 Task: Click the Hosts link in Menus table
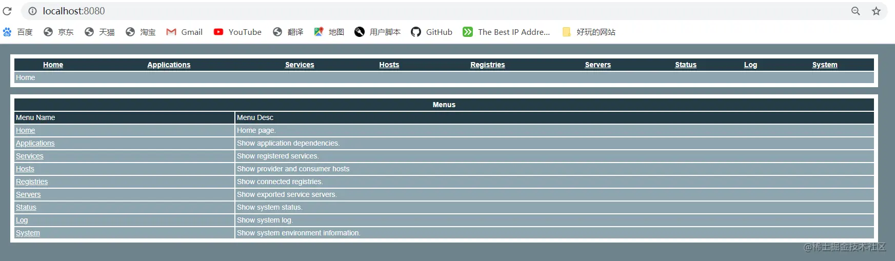click(25, 169)
